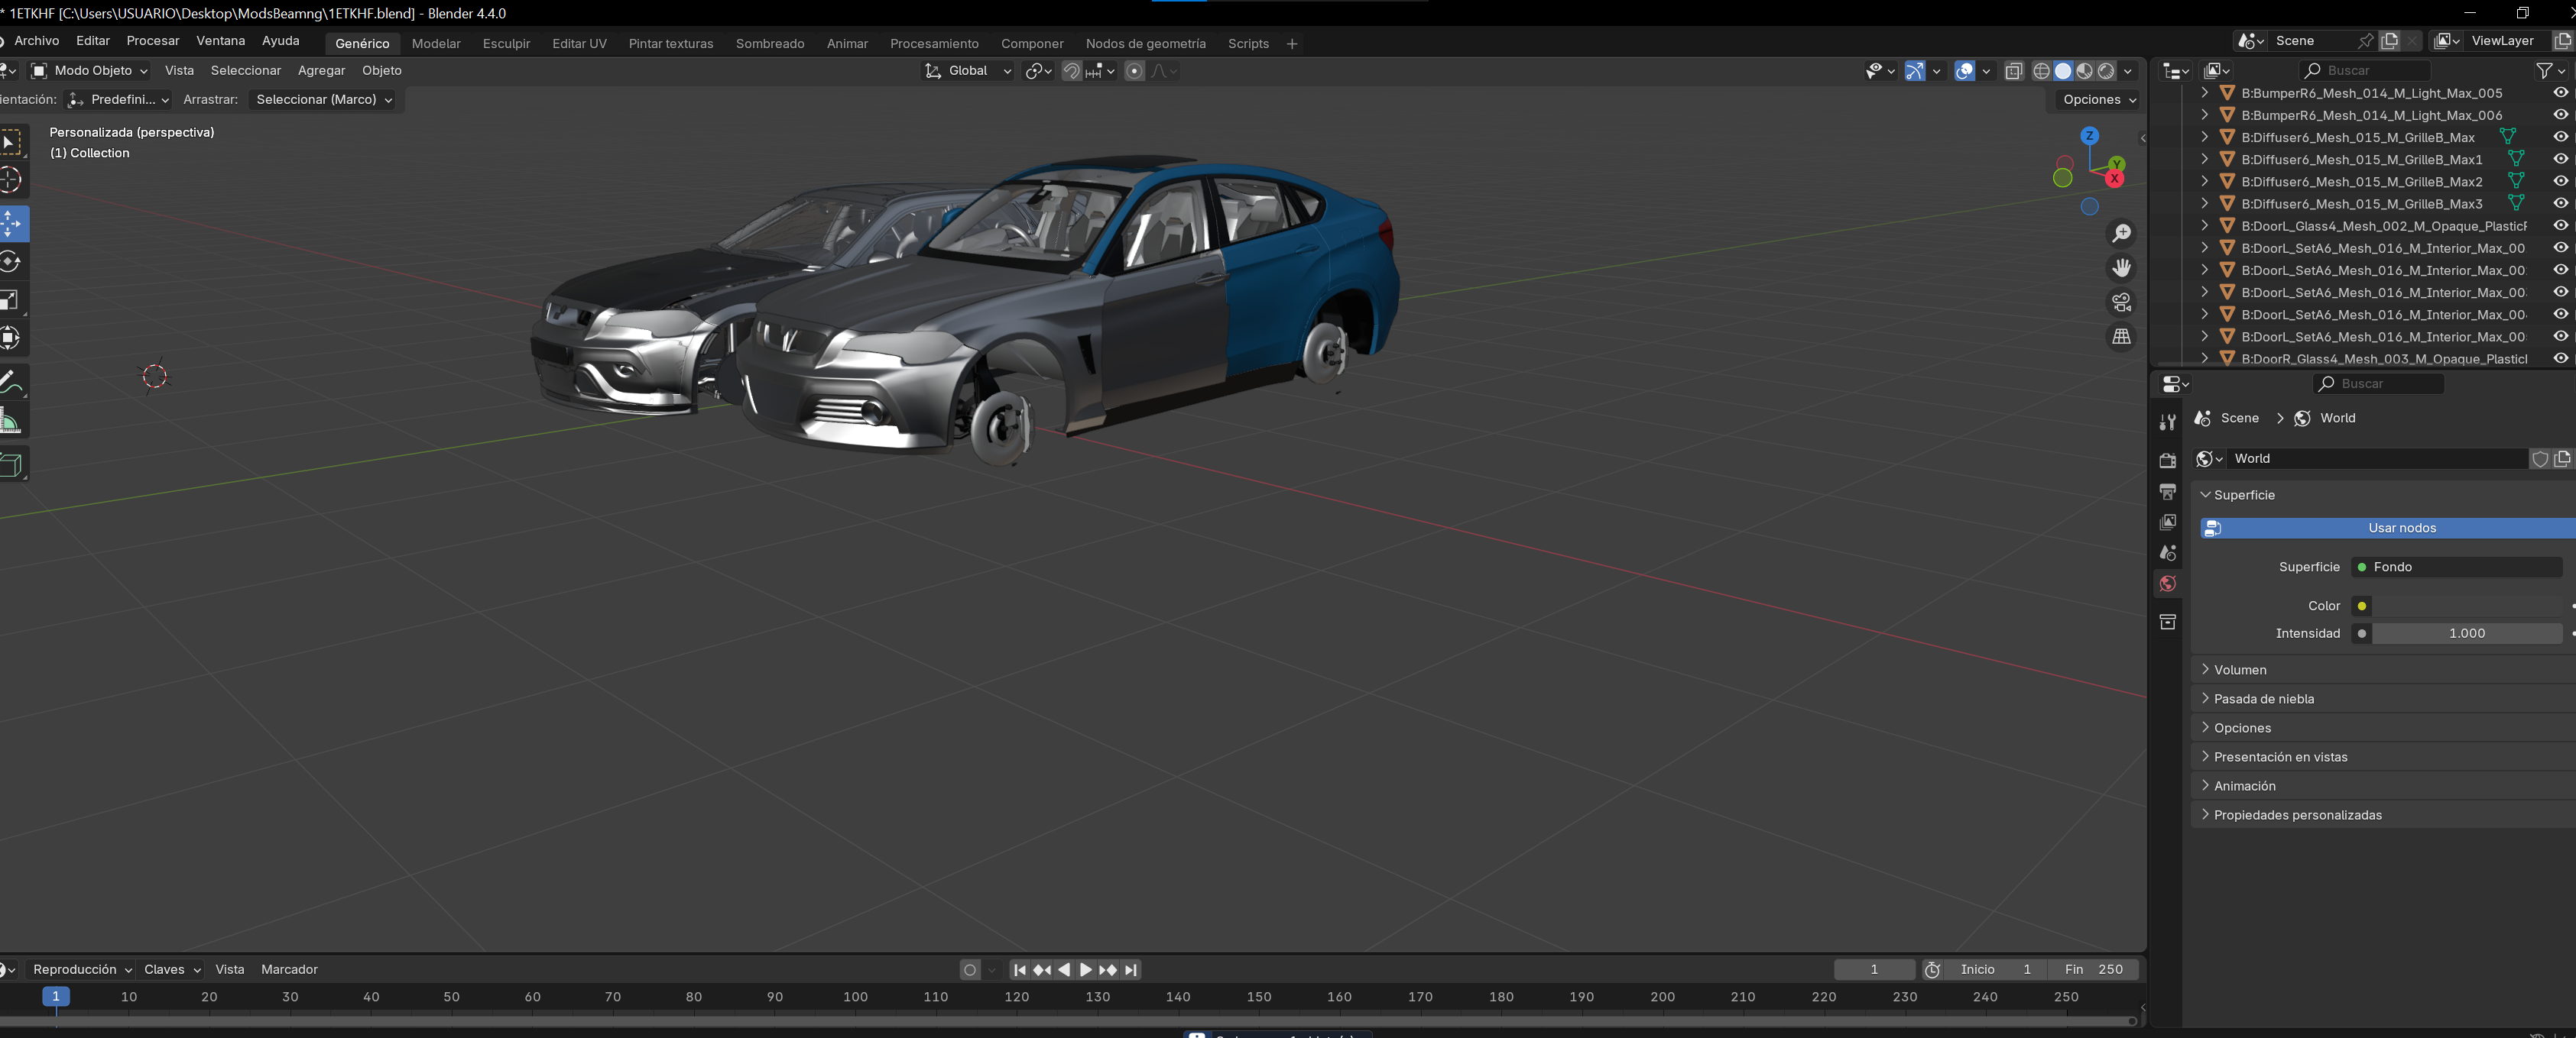Viewport: 2576px width, 1038px height.
Task: Toggle visibility of B:Diffuser6_Mesh_015_M_GrilleB_Max2
Action: (2560, 182)
